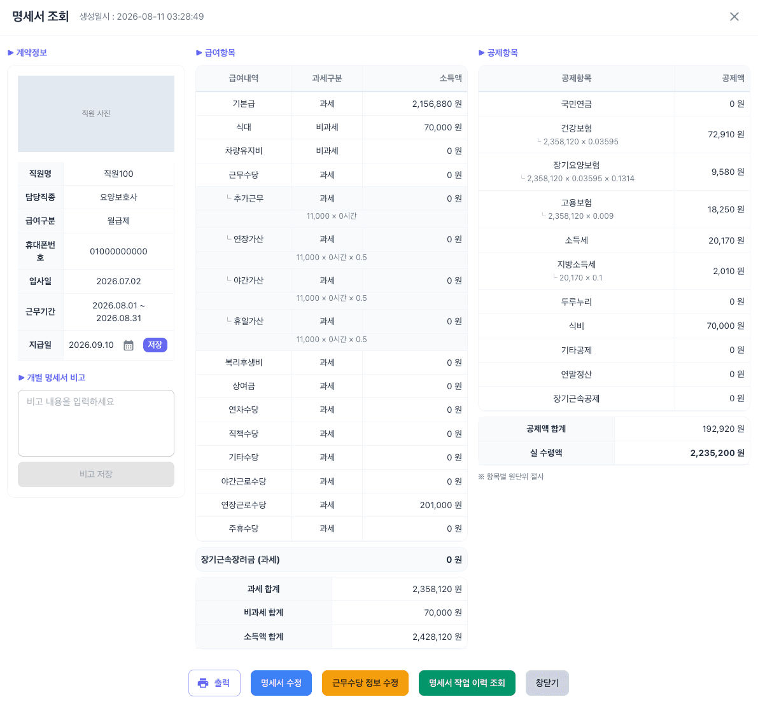Click the job type 요양보호사
This screenshot has height=704, width=758.
coord(118,197)
